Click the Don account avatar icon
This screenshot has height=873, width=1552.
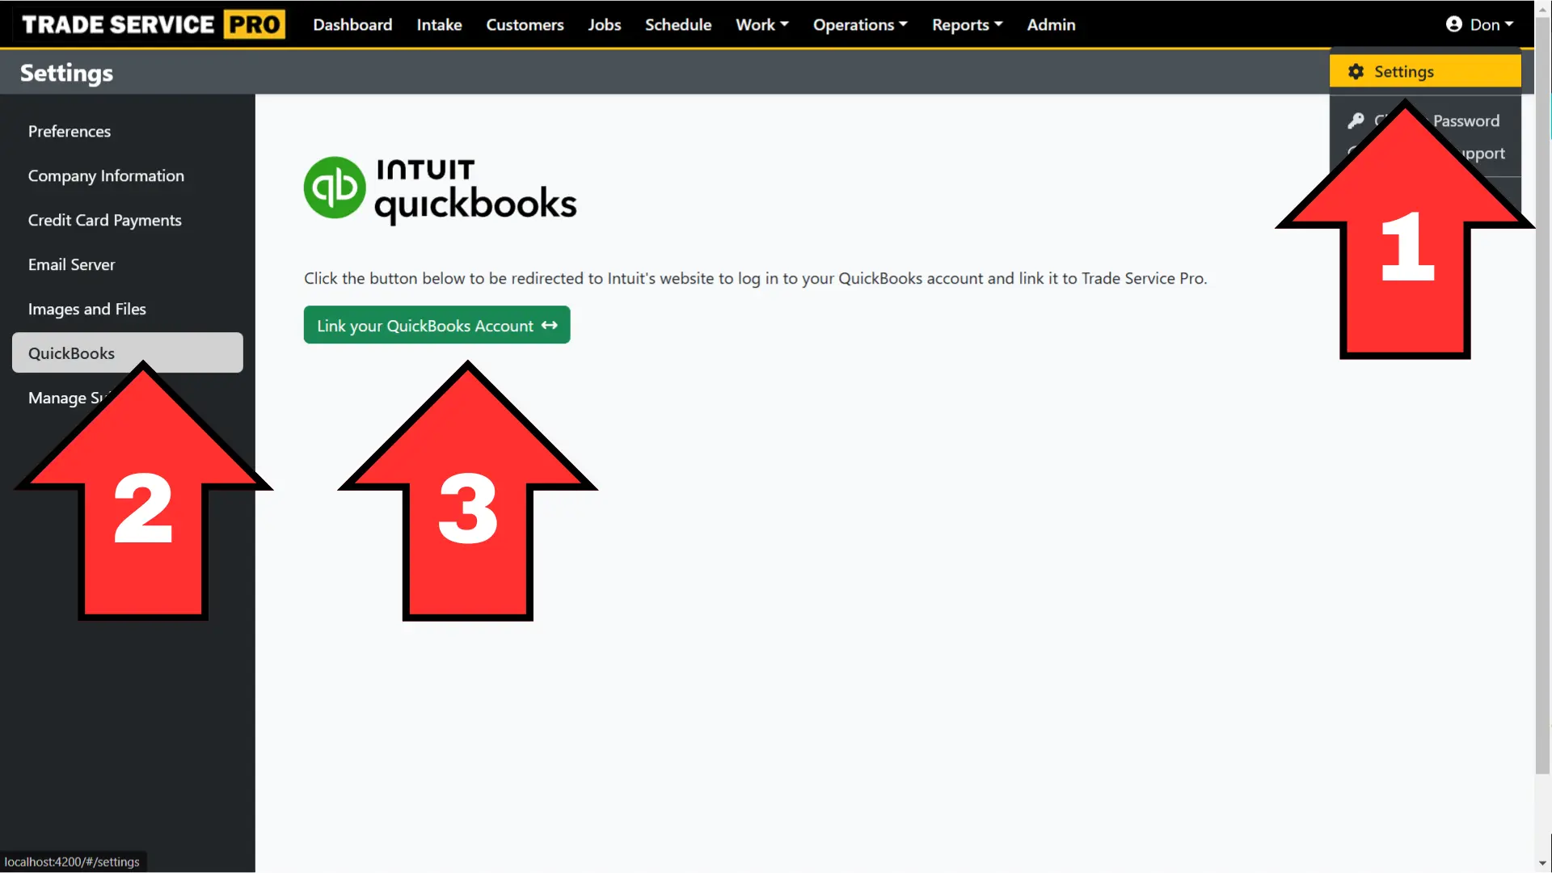click(1453, 24)
